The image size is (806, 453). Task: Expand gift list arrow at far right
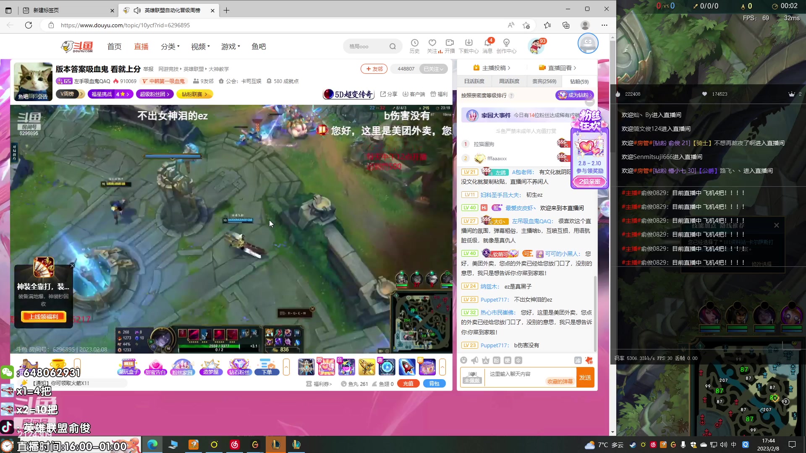click(x=442, y=367)
